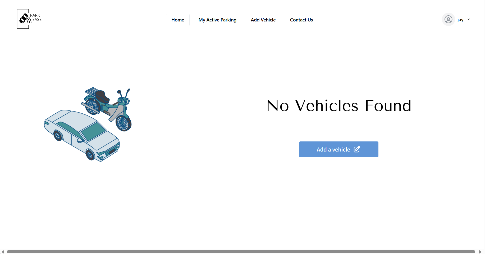485x254 pixels.
Task: Click the PARK EASE logo text
Action: (x=36, y=17)
